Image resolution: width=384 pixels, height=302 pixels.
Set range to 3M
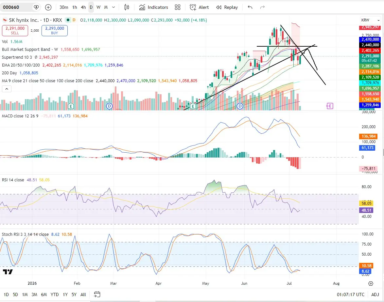pos(34,294)
